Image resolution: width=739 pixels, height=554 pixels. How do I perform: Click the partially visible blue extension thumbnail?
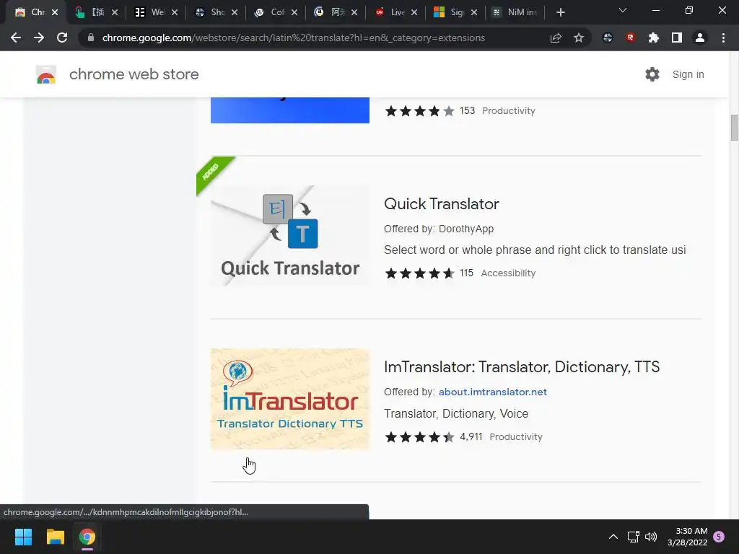[290, 110]
